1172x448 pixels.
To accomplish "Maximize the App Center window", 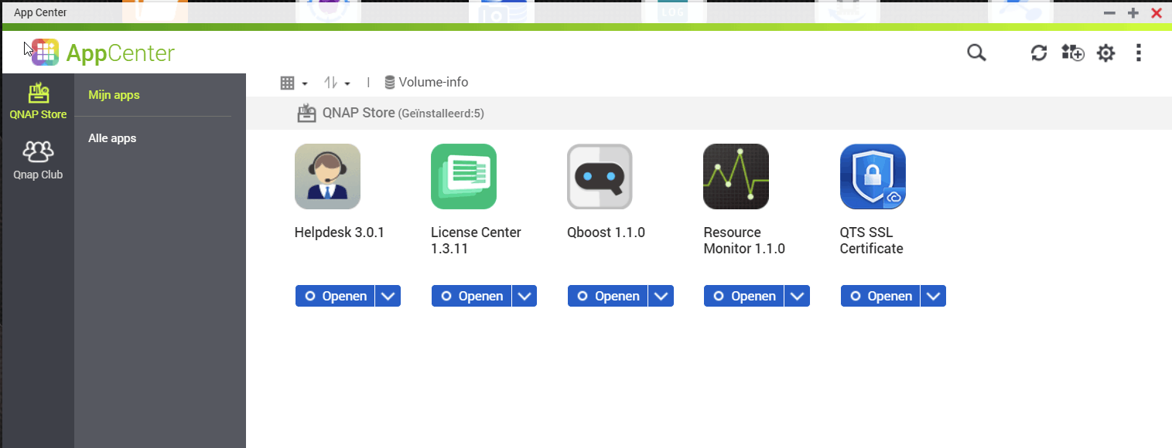I will point(1133,12).
